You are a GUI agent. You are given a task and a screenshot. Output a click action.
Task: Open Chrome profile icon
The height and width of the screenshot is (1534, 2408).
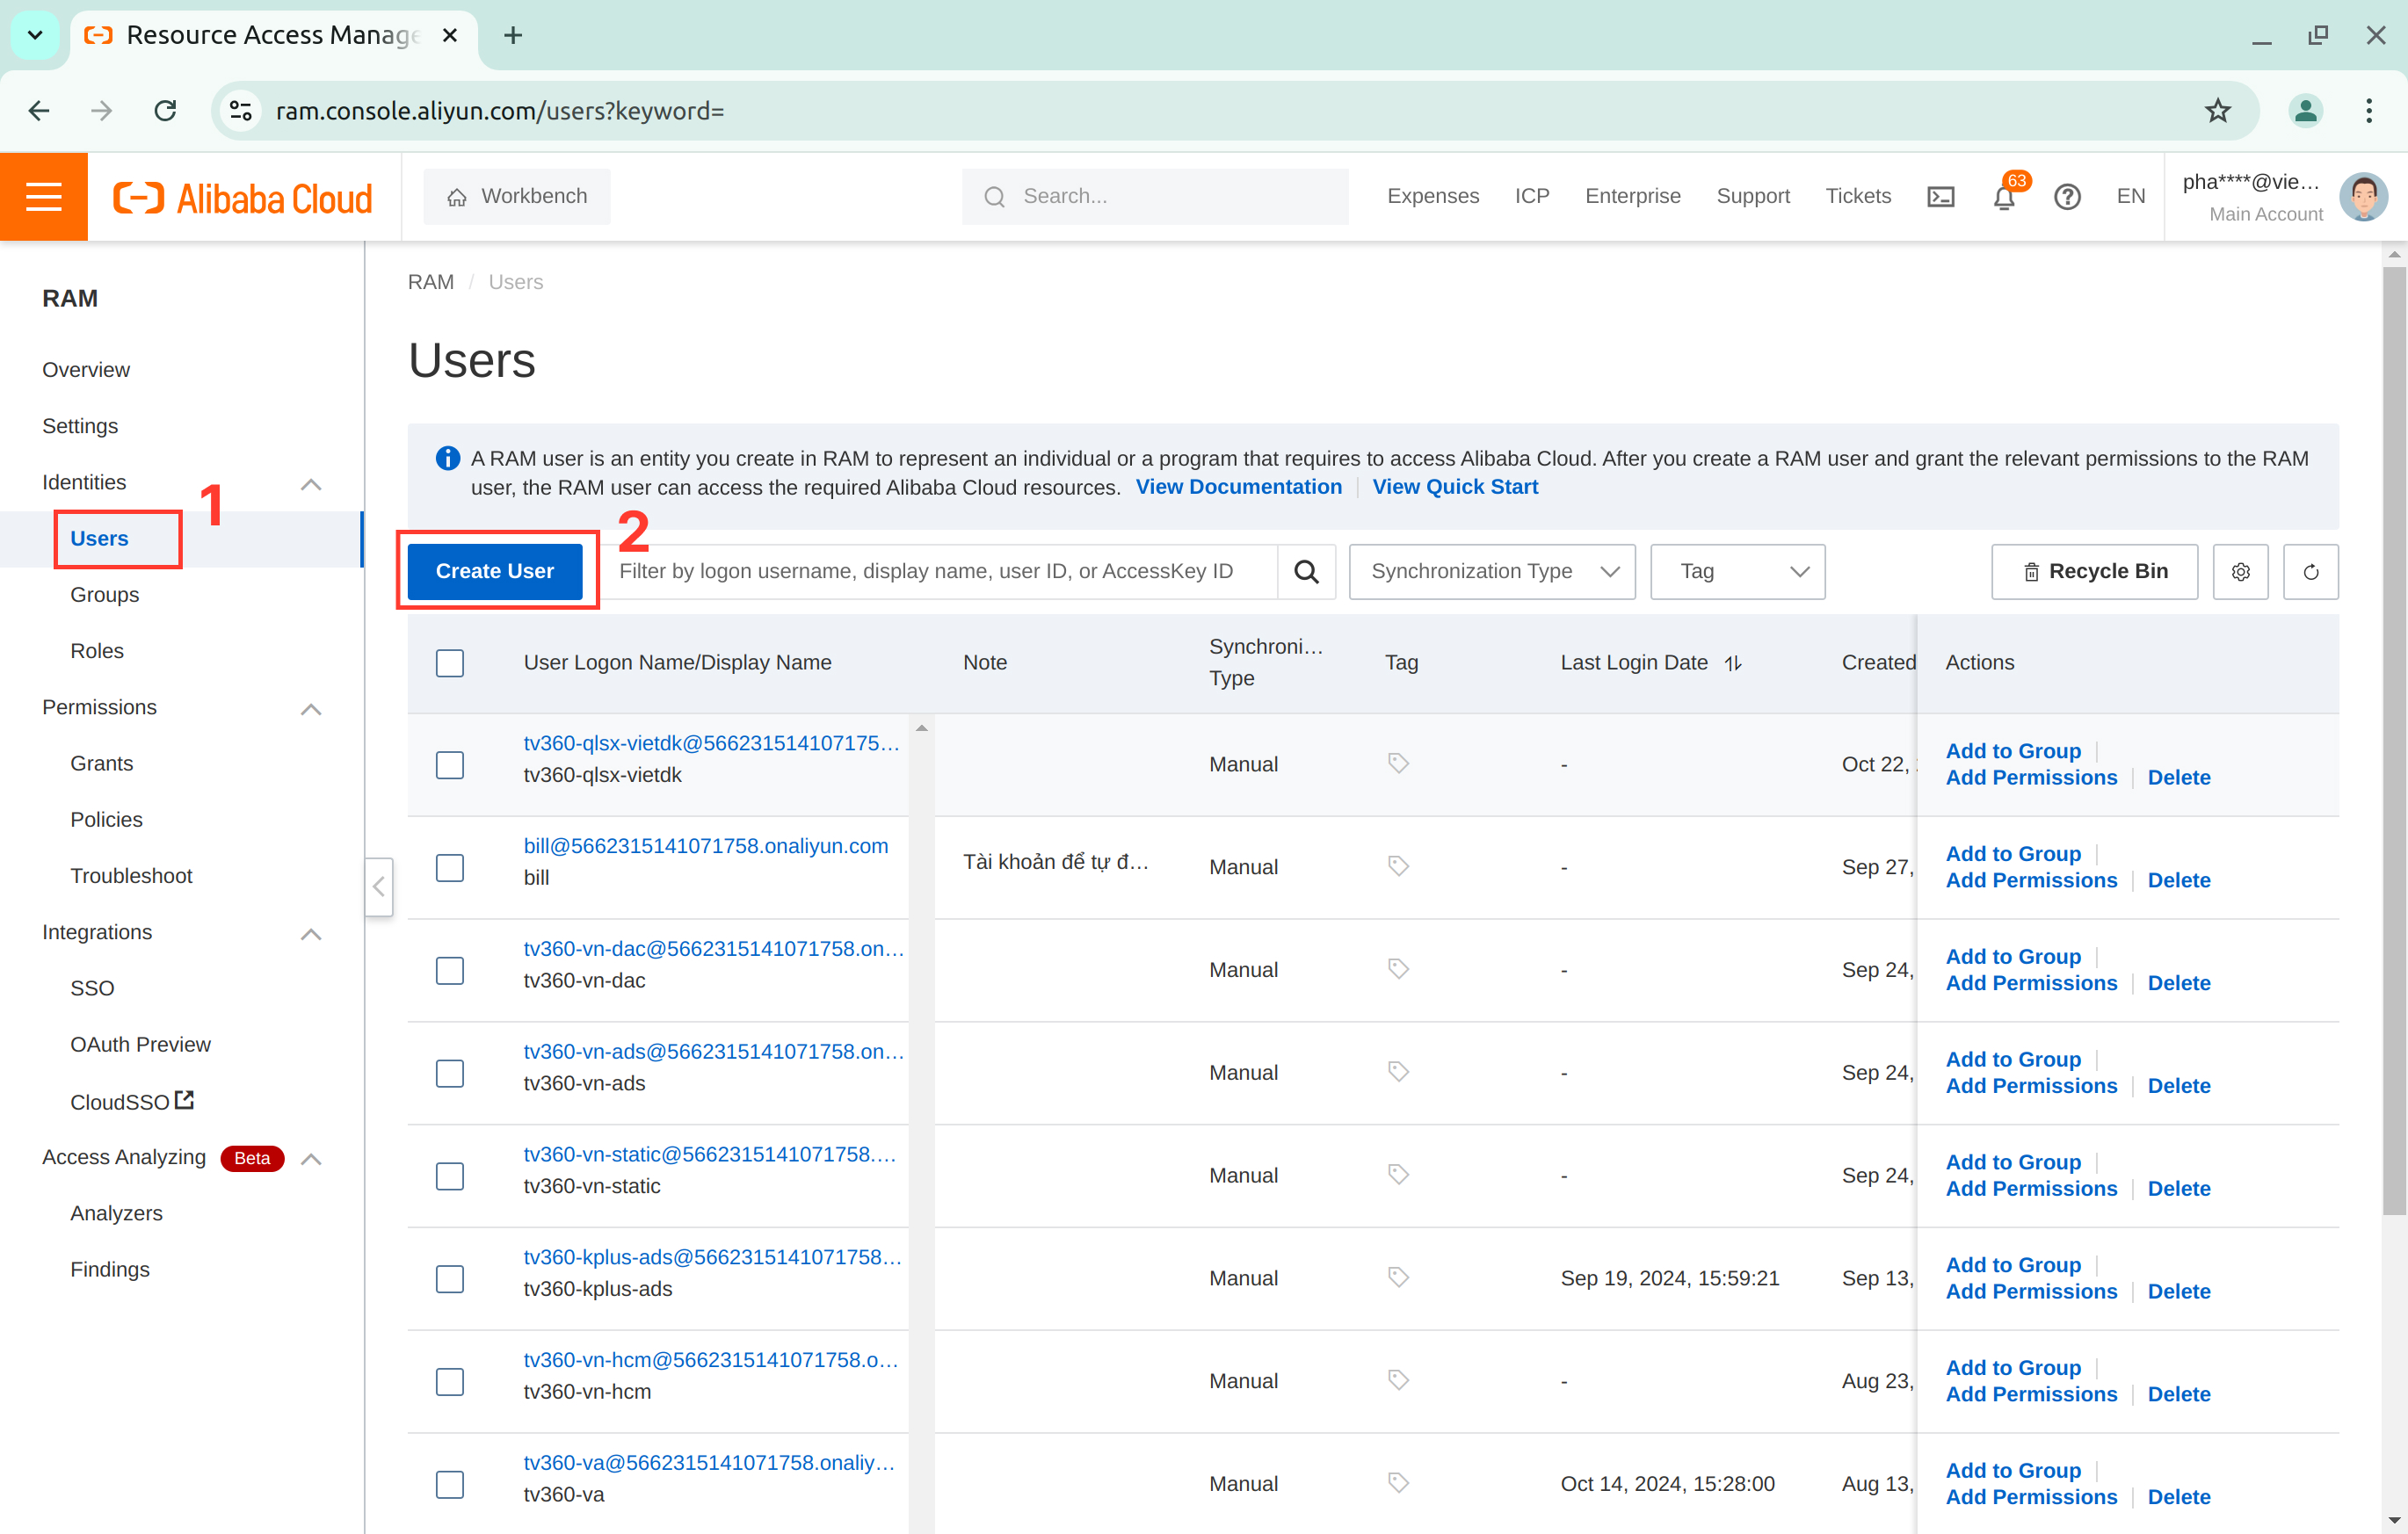pyautogui.click(x=2305, y=110)
